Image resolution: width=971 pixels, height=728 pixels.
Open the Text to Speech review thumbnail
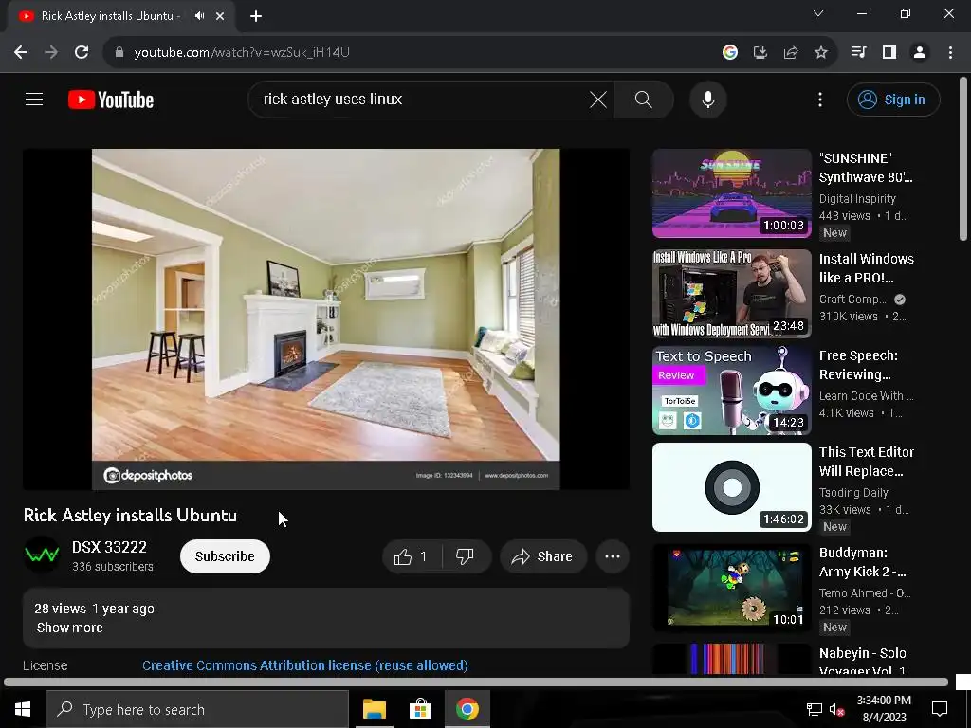(731, 390)
